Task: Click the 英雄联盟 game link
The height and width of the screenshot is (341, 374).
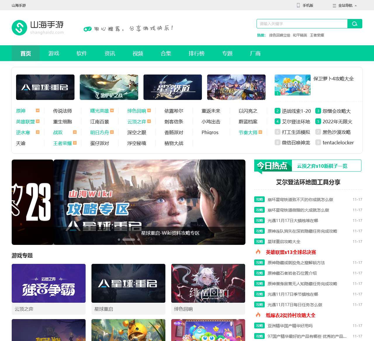Action: [25, 122]
